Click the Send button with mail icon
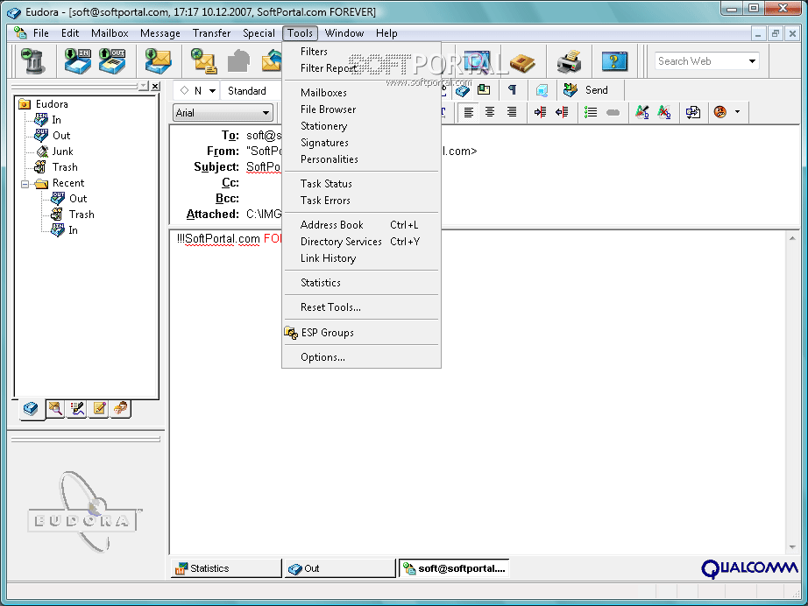Viewport: 808px width, 606px height. click(x=586, y=90)
